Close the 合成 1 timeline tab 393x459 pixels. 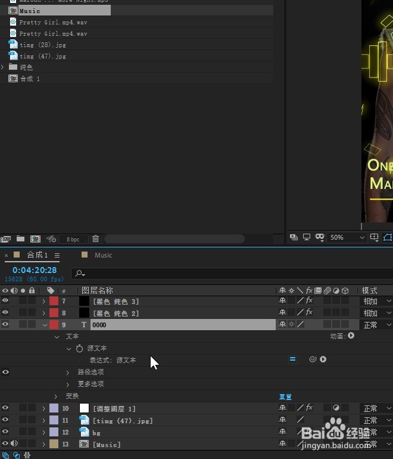[6, 255]
